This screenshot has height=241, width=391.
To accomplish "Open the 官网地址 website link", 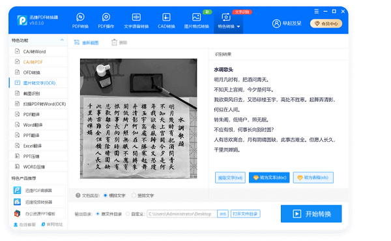I will (52, 225).
